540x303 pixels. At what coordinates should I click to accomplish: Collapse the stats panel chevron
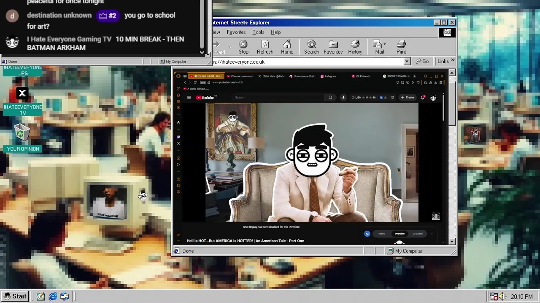point(431,234)
